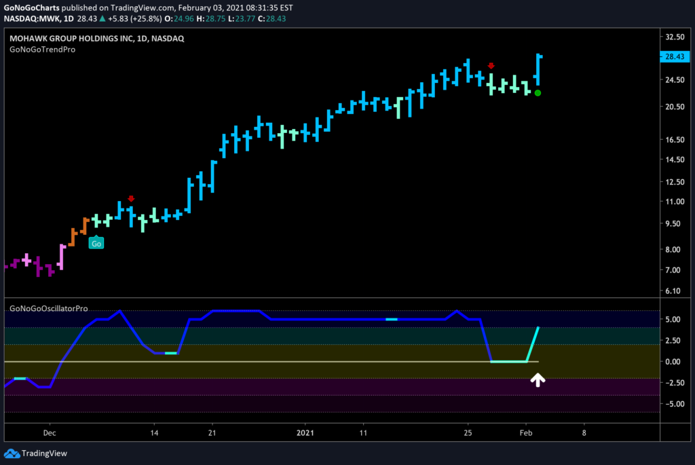Click the 7.00 price axis label
This screenshot has height=465, width=695.
[x=673, y=270]
